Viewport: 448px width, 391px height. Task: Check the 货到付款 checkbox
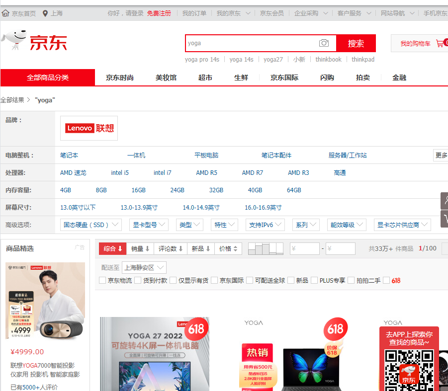pos(138,280)
